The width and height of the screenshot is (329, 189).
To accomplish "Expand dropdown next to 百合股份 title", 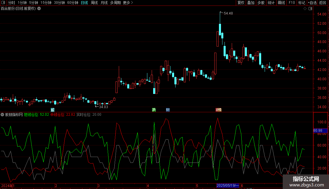I will click(x=39, y=9).
